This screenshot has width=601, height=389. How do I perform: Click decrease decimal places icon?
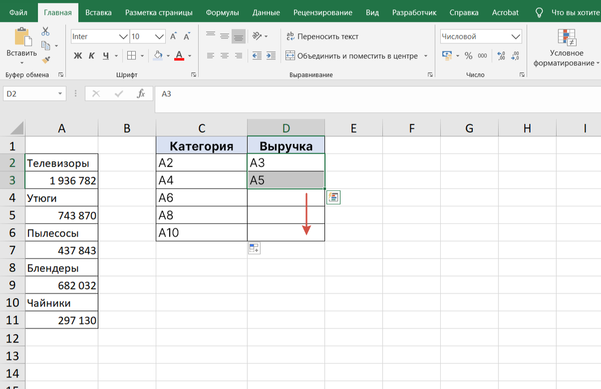[x=515, y=56]
